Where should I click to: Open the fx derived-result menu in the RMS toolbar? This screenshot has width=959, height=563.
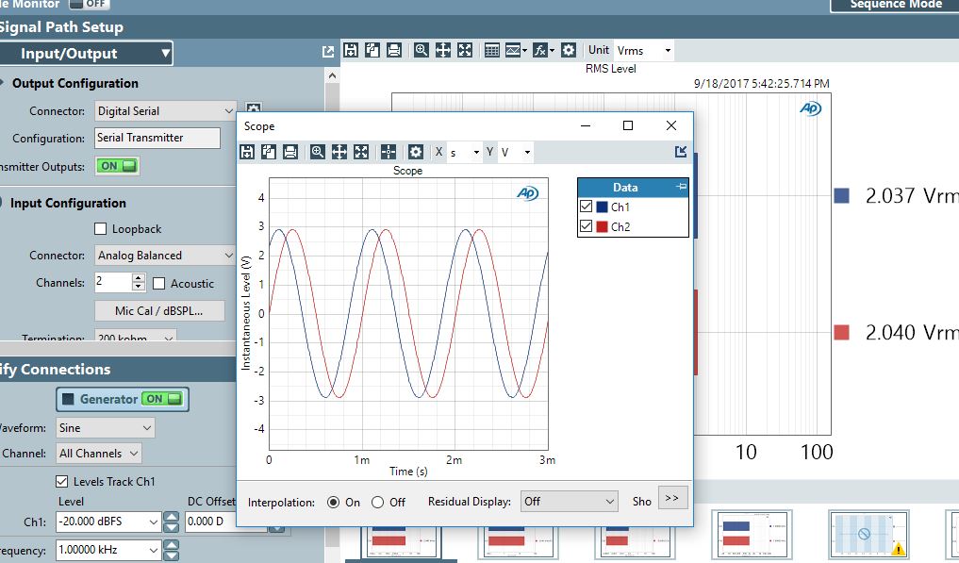click(x=542, y=50)
